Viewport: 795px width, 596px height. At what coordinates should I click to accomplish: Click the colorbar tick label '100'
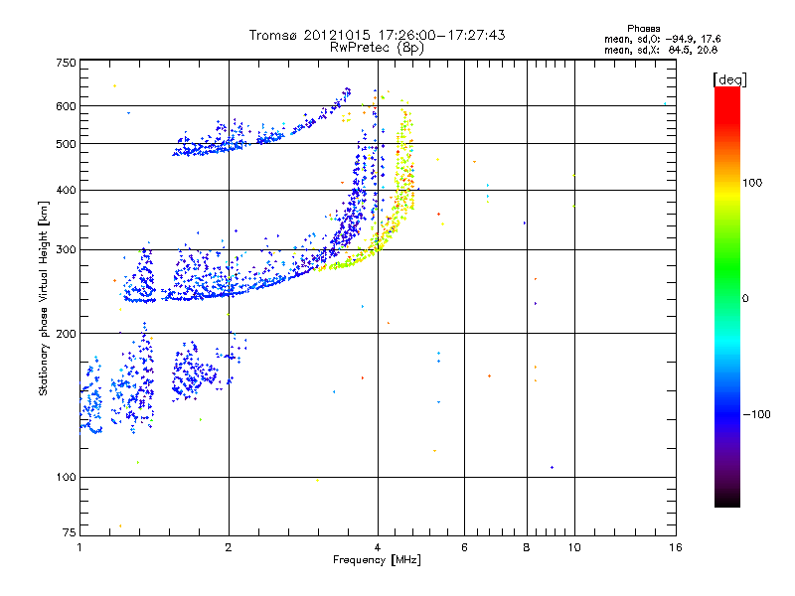click(752, 183)
